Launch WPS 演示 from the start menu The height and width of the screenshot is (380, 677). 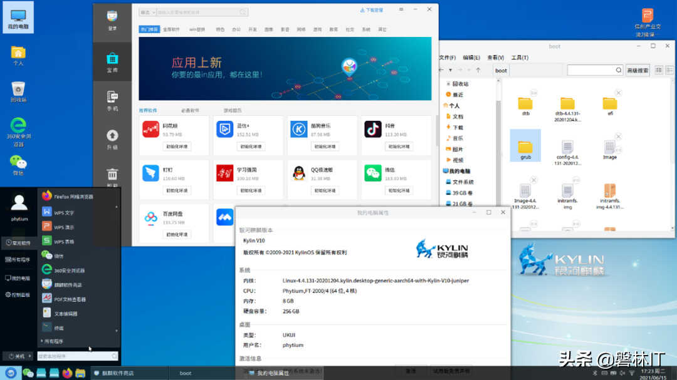(58, 227)
